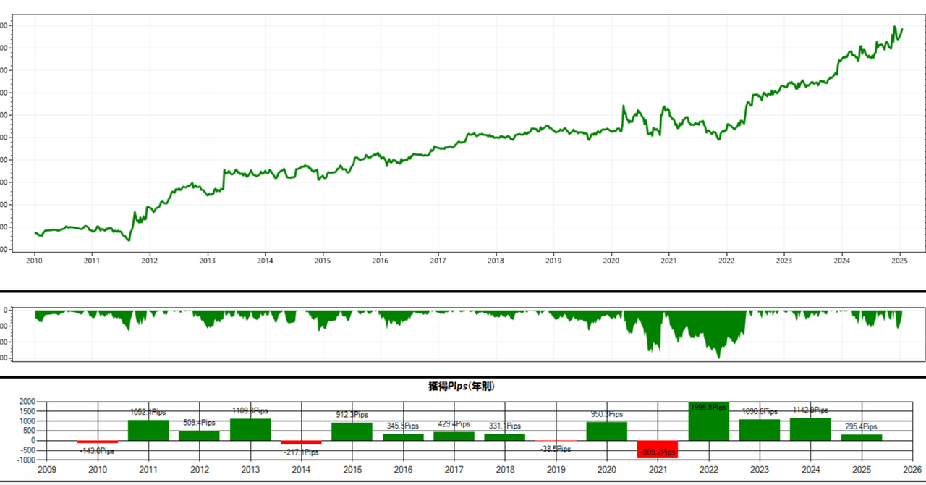Click the 912.3Pips value label
This screenshot has width=926, height=485.
click(352, 415)
